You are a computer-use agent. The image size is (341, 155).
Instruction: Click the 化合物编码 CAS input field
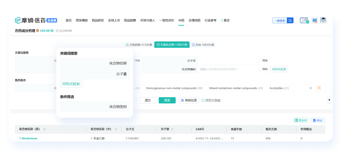pos(228,69)
